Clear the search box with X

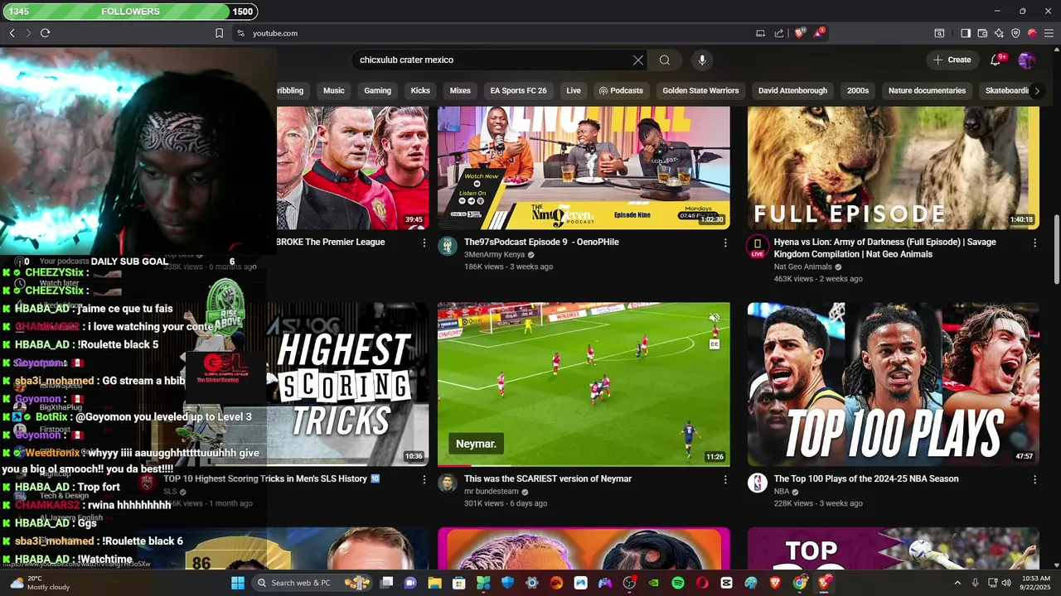638,60
